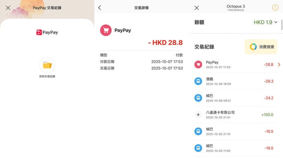The image size is (283, 159).
Task: Tap the 餘額 balance label
Action: point(199,22)
